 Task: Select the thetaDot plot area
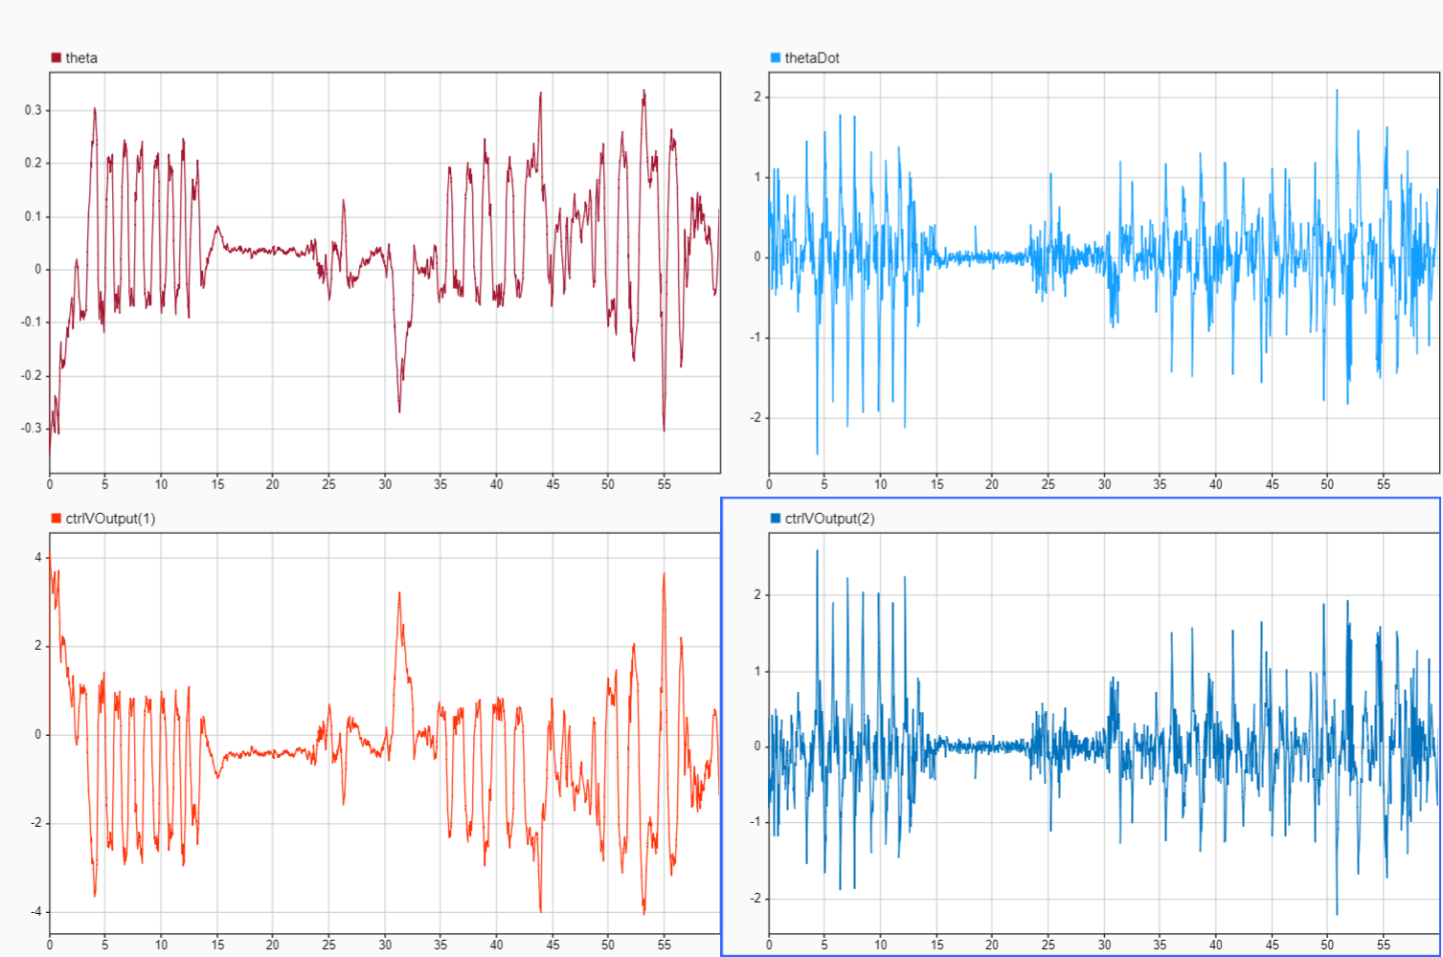pos(1104,272)
